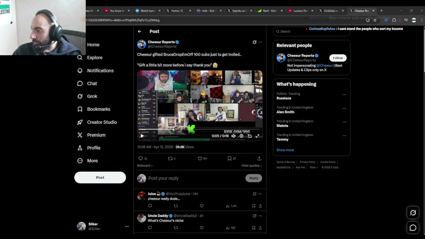Click the Grok icon on Cheesur Reports post

coord(254,42)
